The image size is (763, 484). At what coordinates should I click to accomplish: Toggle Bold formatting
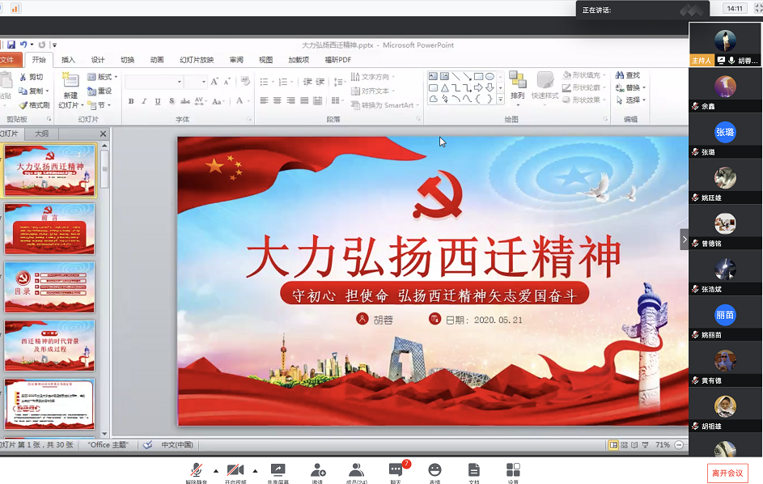pyautogui.click(x=131, y=101)
